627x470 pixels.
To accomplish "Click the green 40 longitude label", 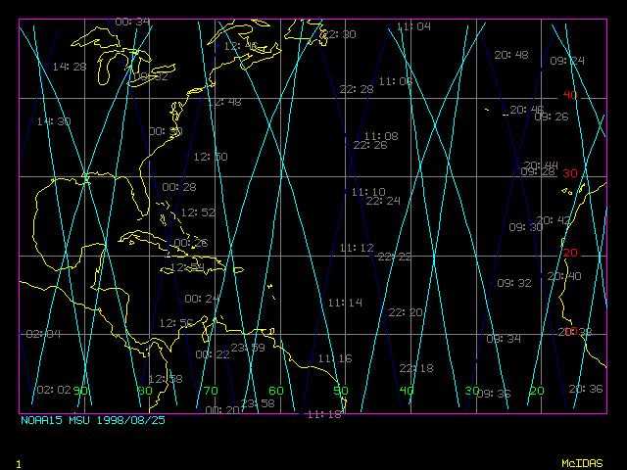I will pyautogui.click(x=407, y=391).
